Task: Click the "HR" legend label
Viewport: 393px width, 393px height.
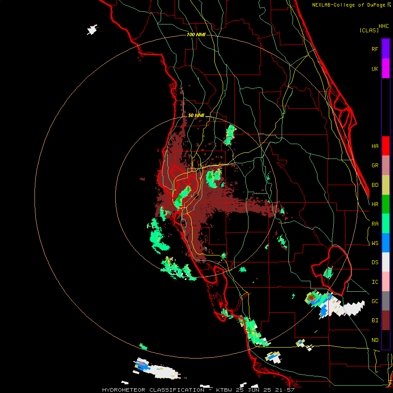Action: (375, 204)
